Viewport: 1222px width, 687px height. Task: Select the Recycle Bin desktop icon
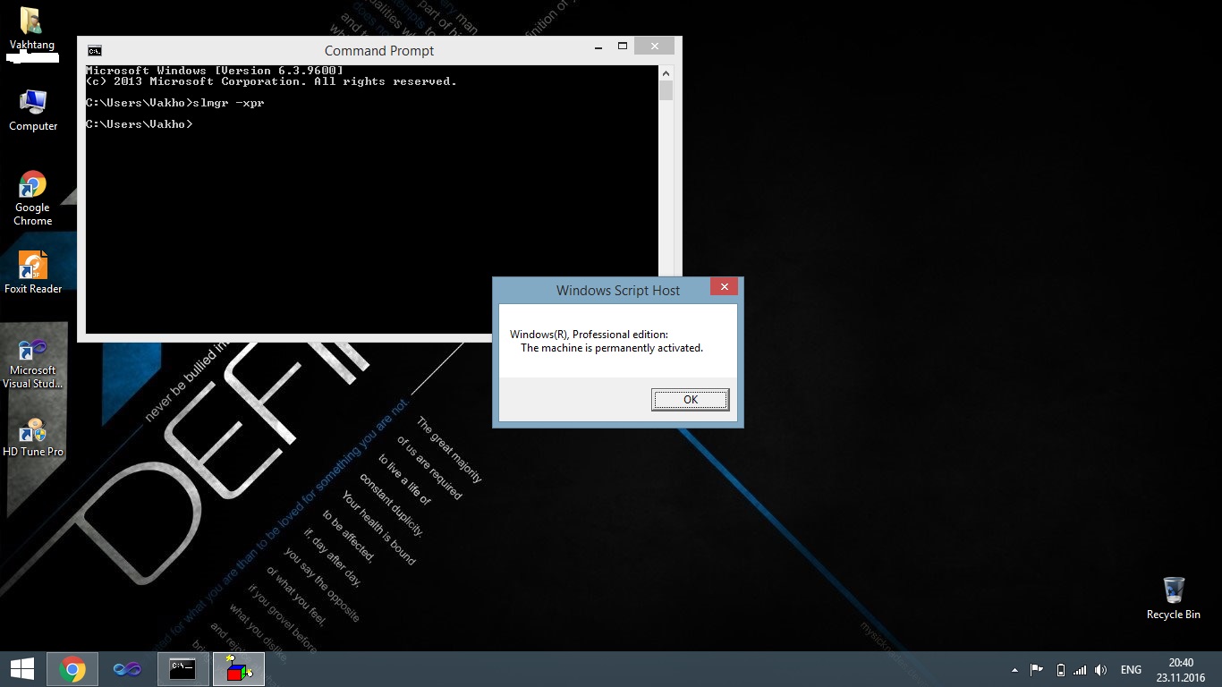coord(1173,598)
